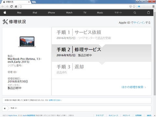Open Chrome hamburger menu
Screen dimensions: 156x117
click(x=153, y=6)
